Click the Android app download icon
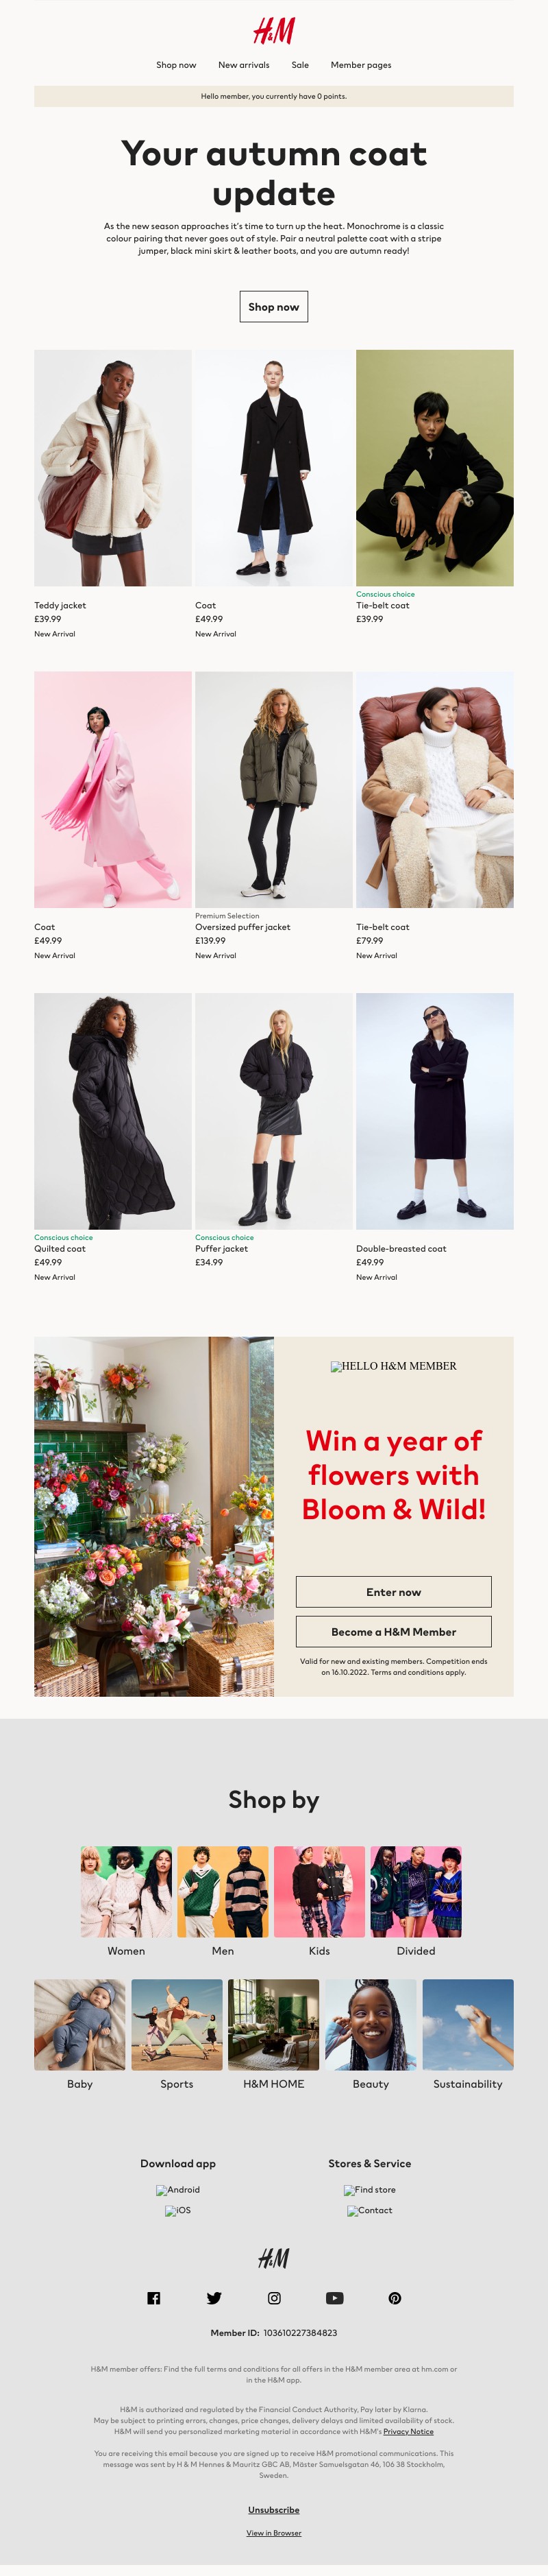Viewport: 548px width, 2576px height. coord(177,2189)
